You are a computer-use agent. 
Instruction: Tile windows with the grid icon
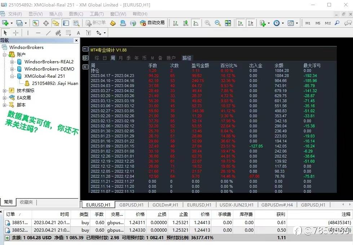[x=228, y=23]
